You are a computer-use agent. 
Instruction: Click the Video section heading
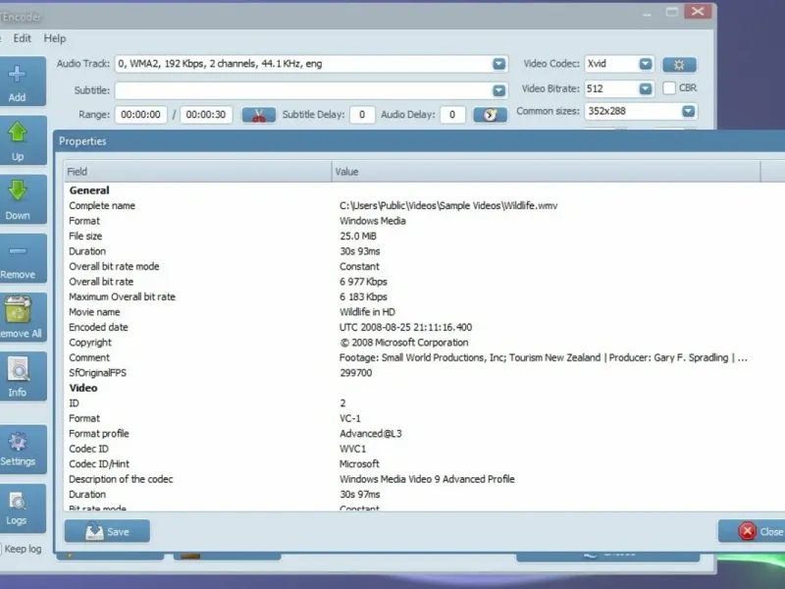[x=83, y=388]
